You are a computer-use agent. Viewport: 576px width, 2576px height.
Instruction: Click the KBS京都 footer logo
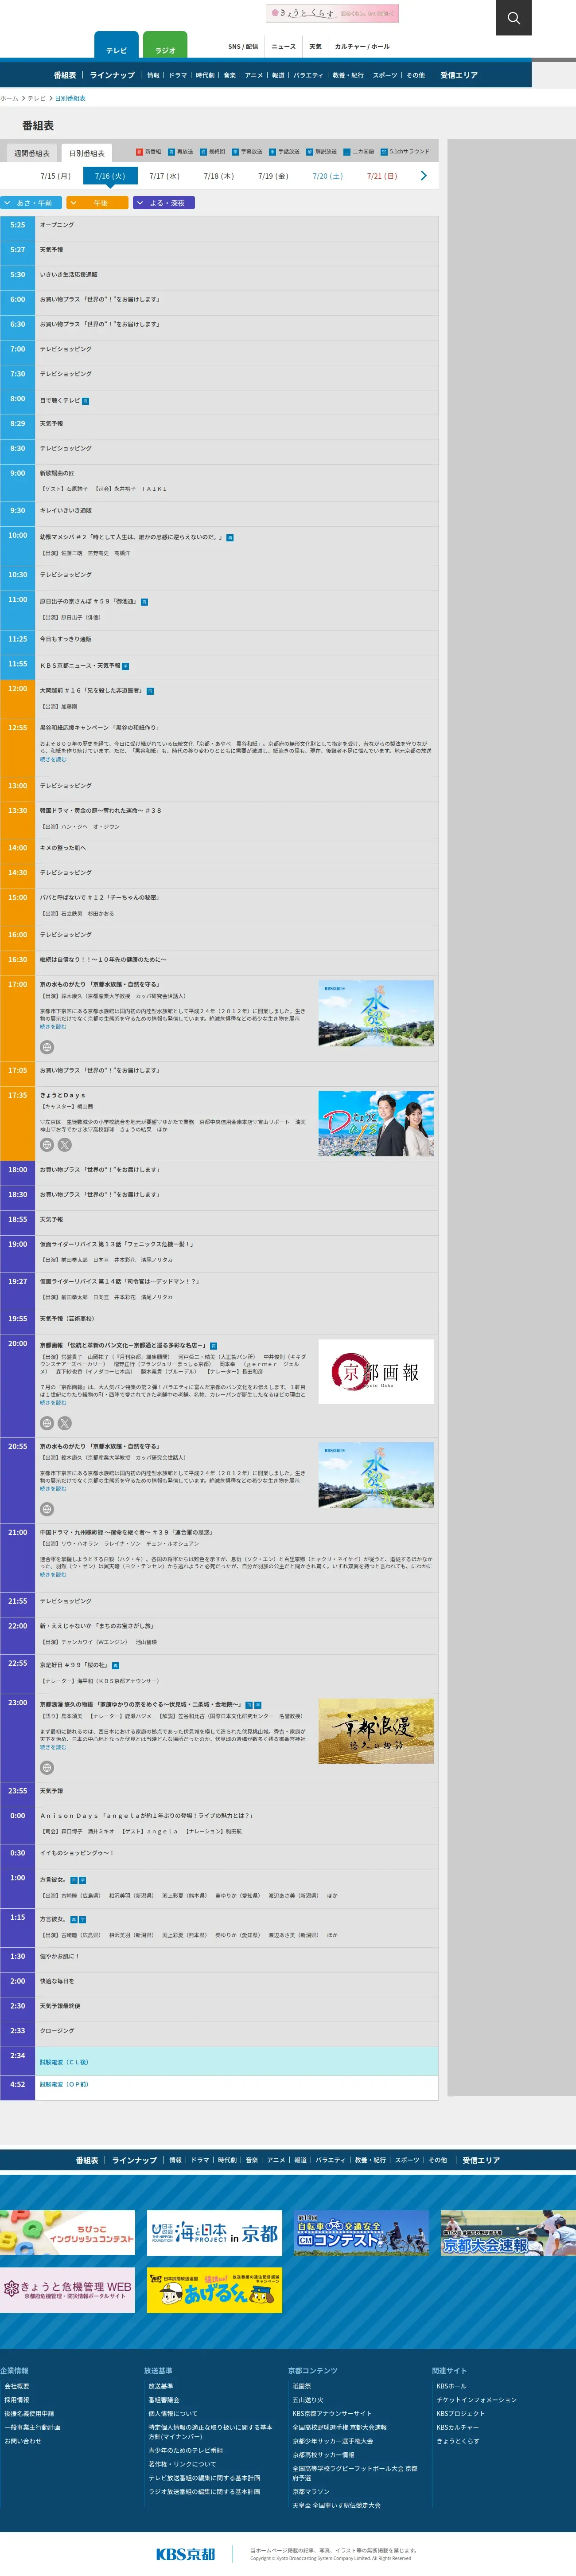(185, 2553)
